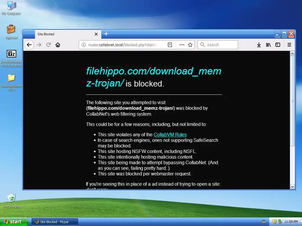Focus the Search box in toolbar

[218, 45]
